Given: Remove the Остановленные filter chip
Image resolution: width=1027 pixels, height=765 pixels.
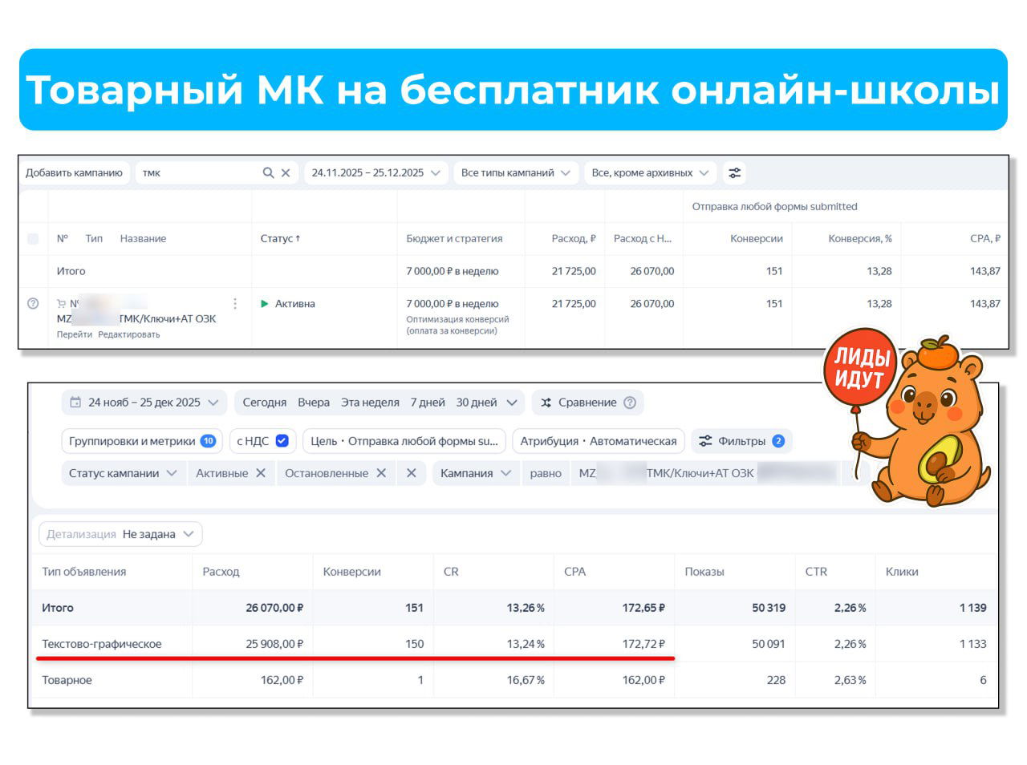Looking at the screenshot, I should click(381, 473).
